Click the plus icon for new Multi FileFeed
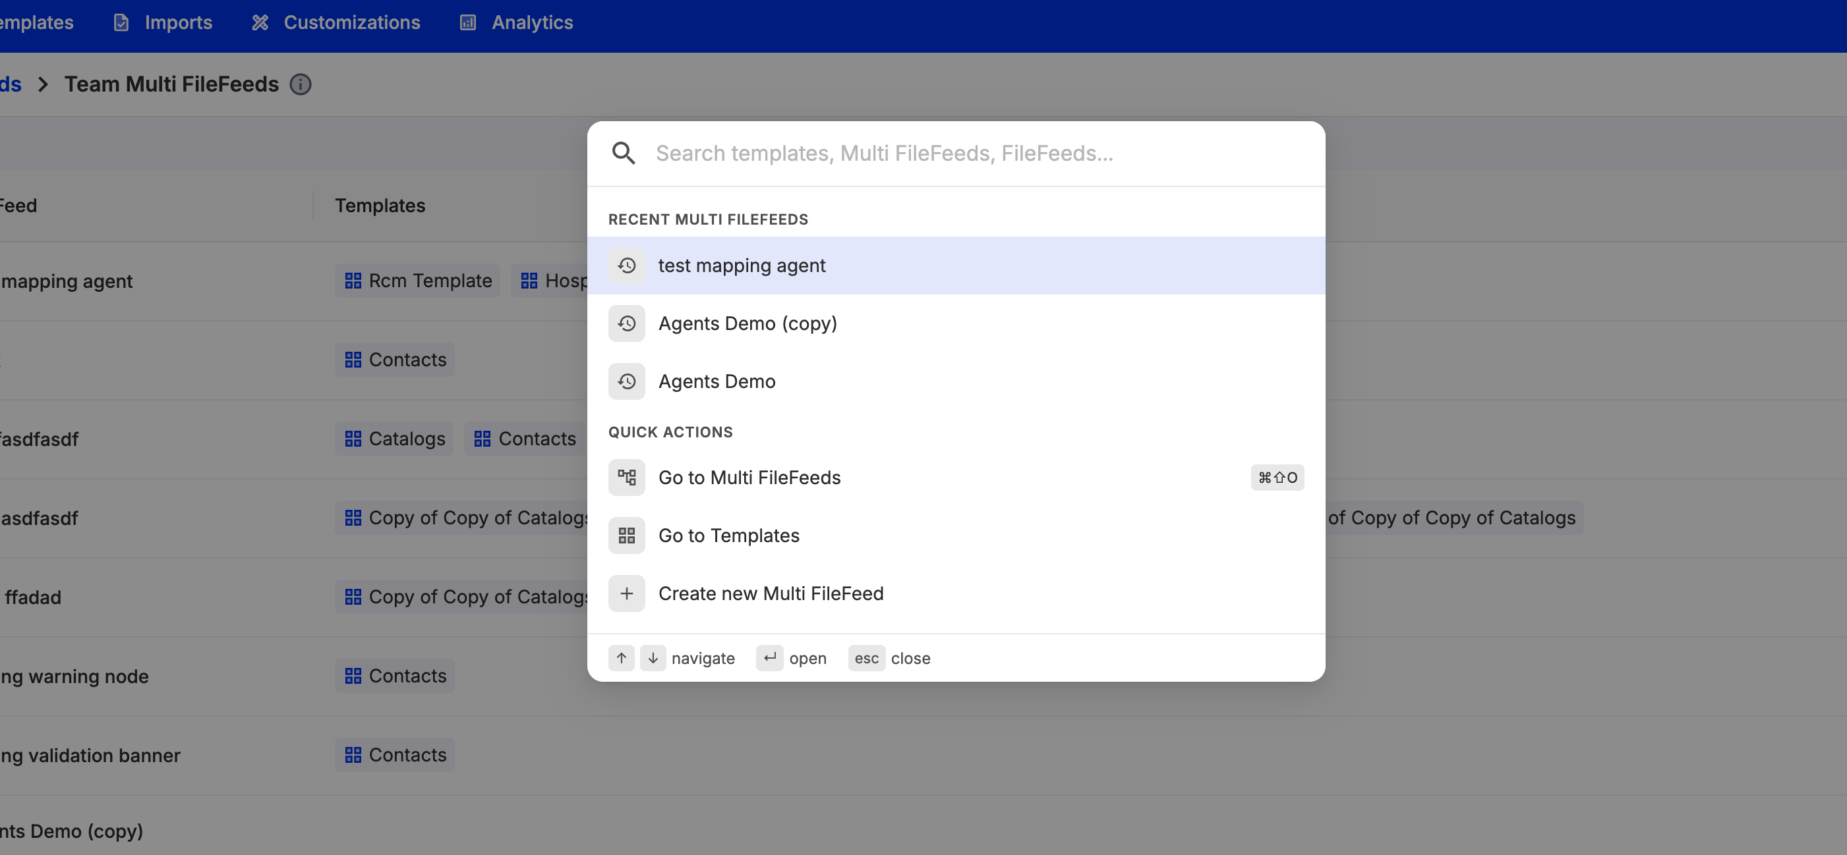Viewport: 1847px width, 855px height. coord(627,593)
